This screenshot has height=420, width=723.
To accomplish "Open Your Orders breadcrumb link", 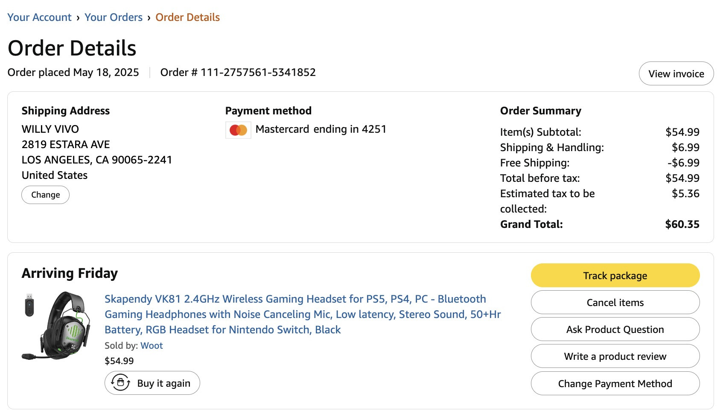I will click(x=114, y=17).
